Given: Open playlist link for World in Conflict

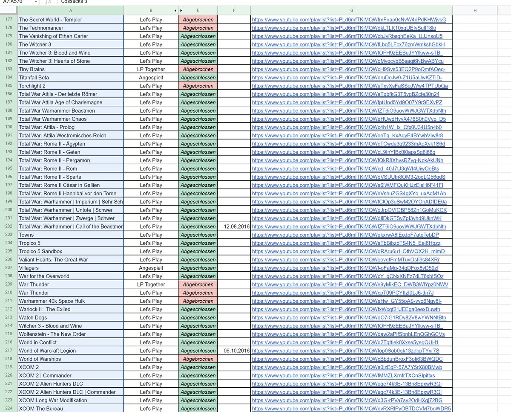Looking at the screenshot, I should click(x=345, y=342).
